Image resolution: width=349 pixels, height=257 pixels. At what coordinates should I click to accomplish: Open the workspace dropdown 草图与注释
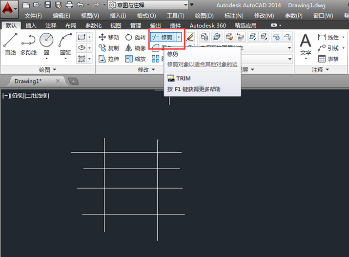tap(148, 5)
